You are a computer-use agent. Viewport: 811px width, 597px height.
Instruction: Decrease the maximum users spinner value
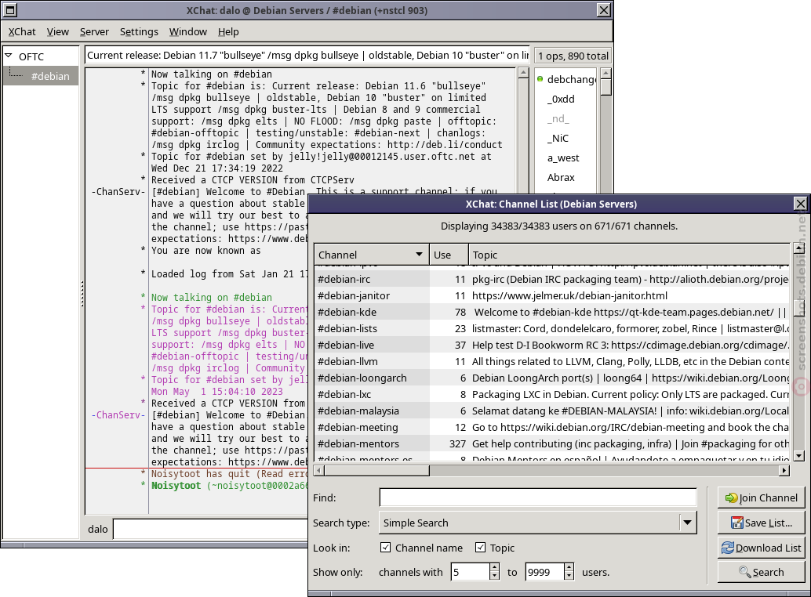coord(569,576)
